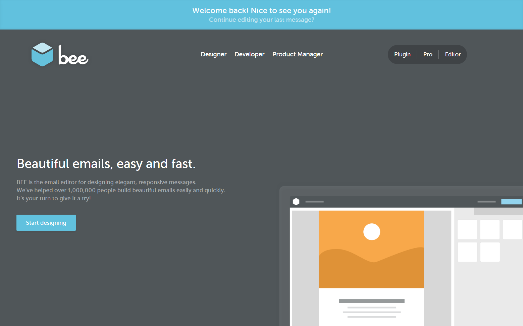Go to the Product Manager page
The width and height of the screenshot is (523, 326).
[x=297, y=54]
